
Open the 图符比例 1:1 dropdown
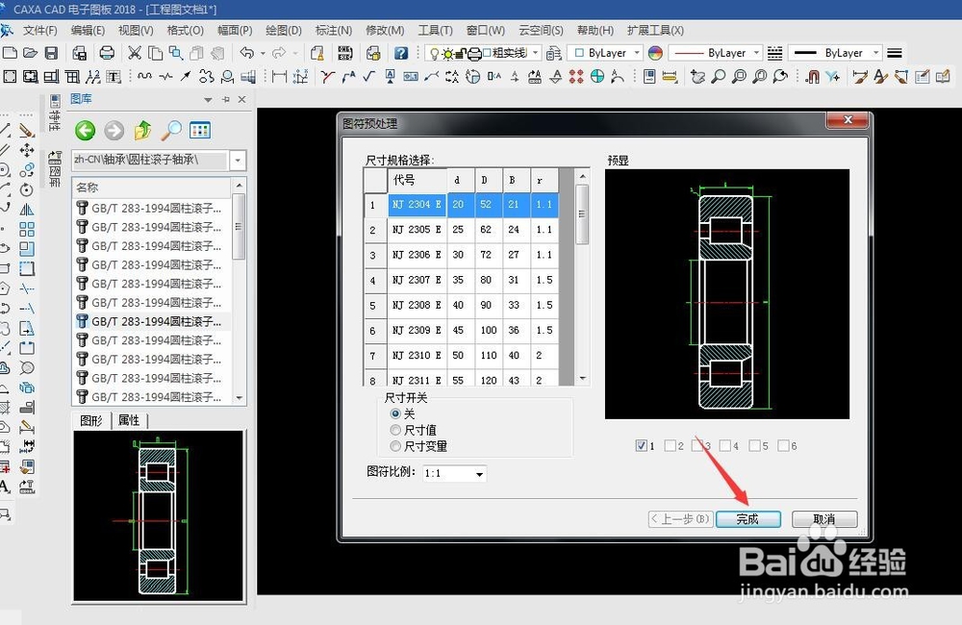tap(479, 473)
